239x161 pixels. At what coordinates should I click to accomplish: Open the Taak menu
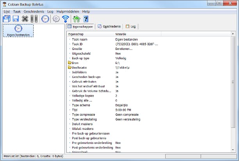tap(17, 12)
